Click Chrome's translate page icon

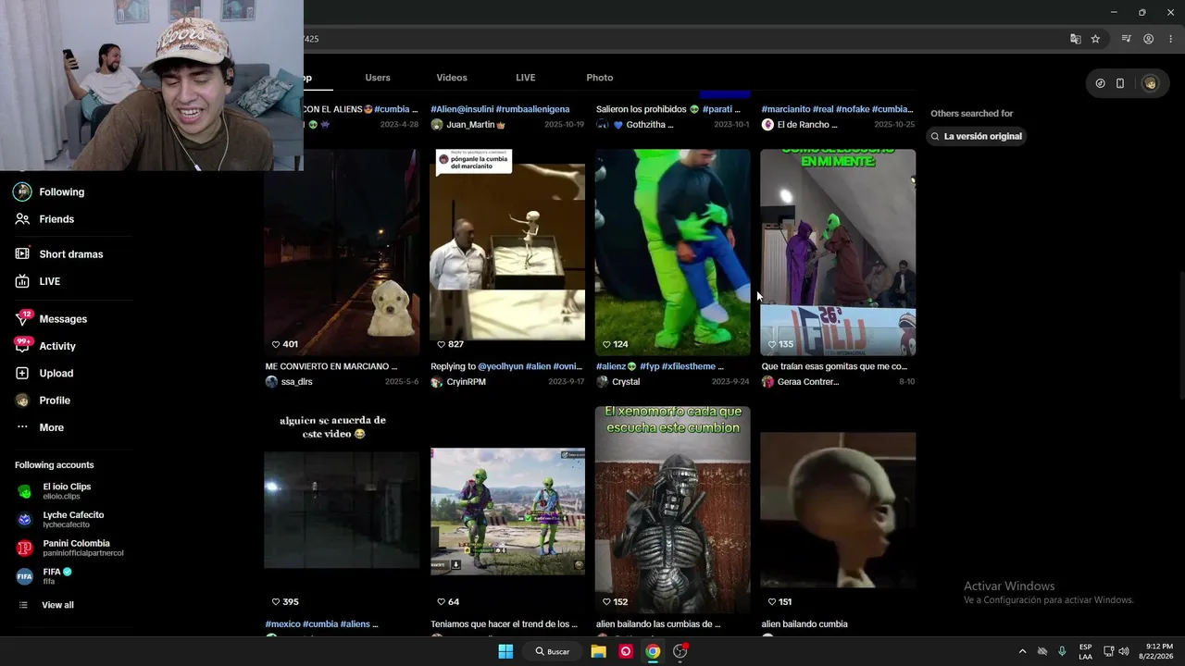[x=1075, y=39]
